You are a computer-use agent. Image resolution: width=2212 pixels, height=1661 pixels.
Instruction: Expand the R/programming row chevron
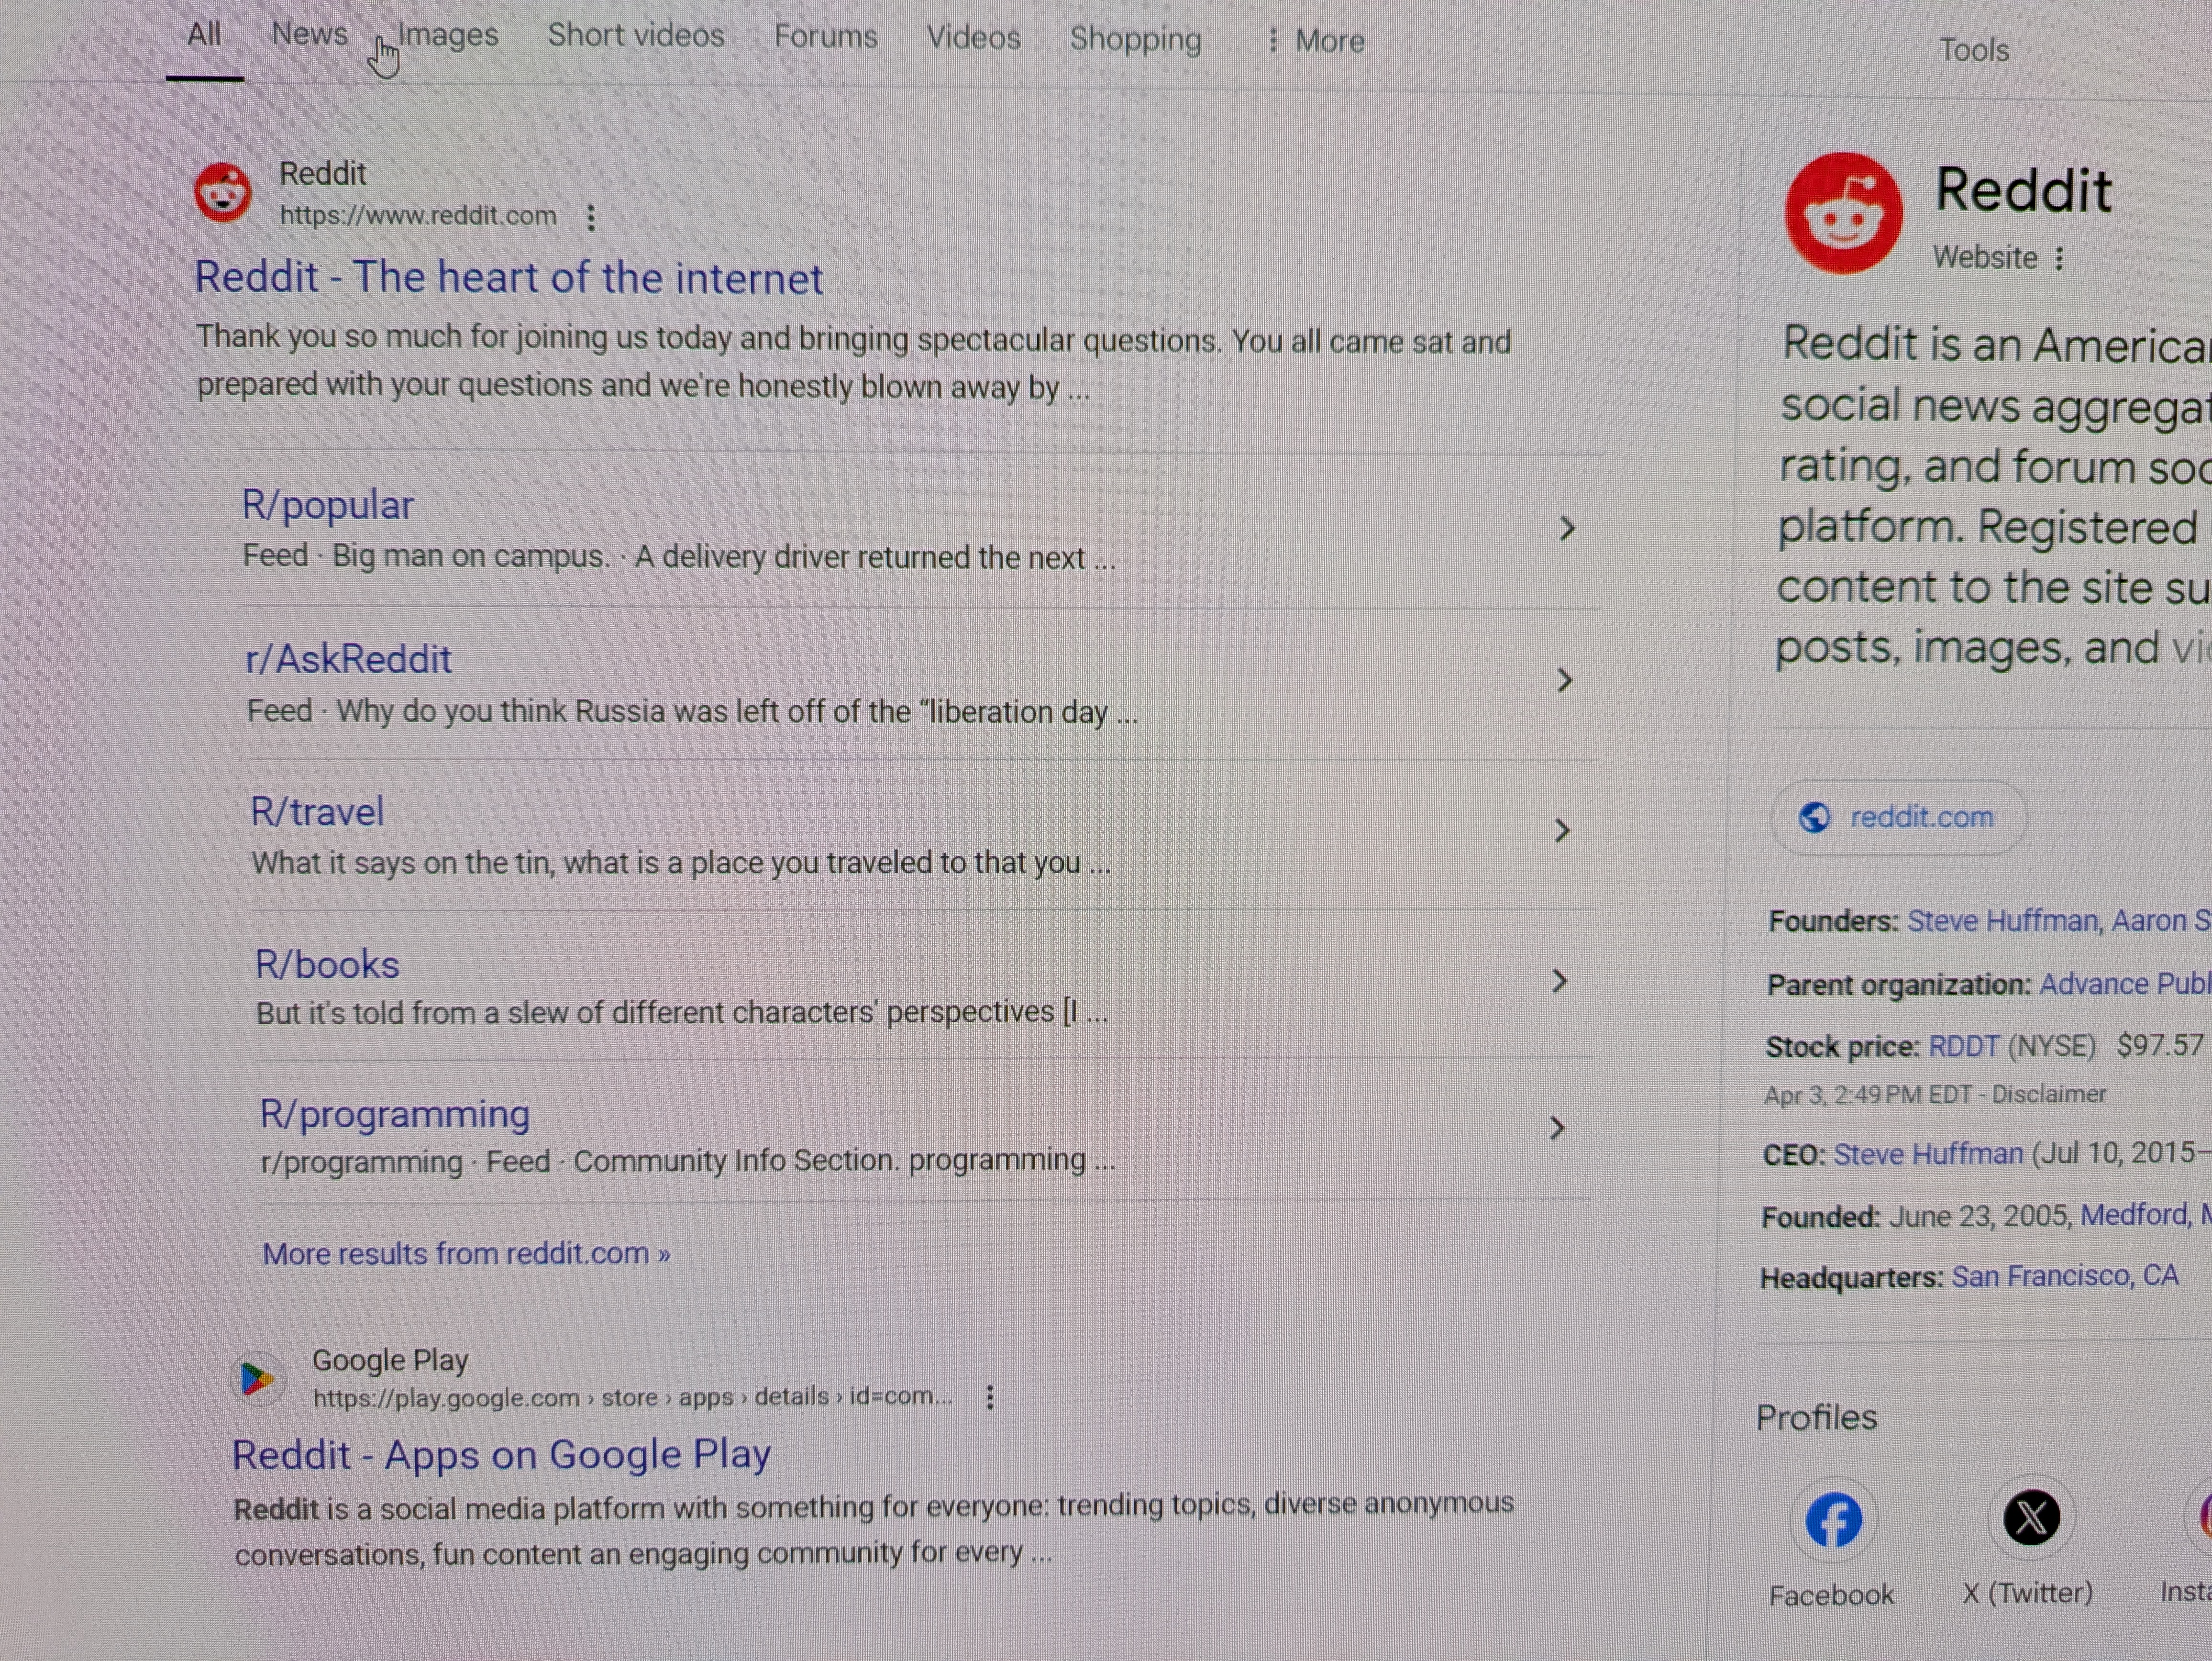[x=1556, y=1129]
